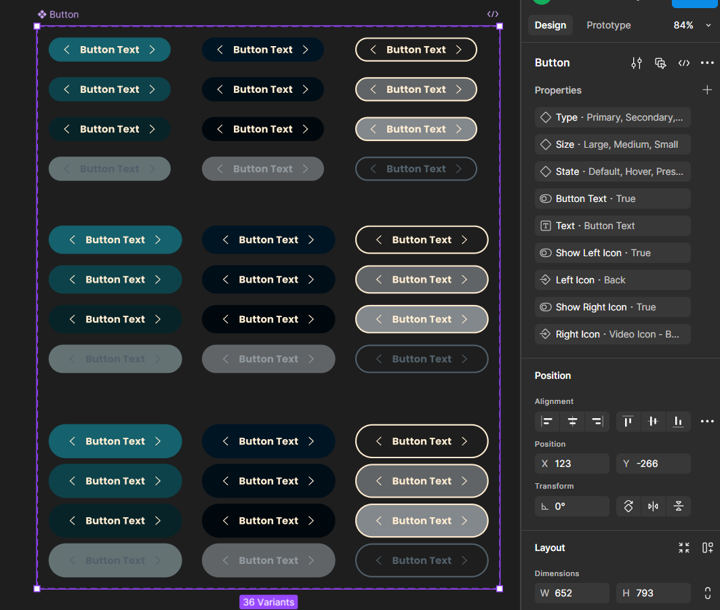This screenshot has width=720, height=610.
Task: Add a new property with plus icon
Action: (x=707, y=90)
